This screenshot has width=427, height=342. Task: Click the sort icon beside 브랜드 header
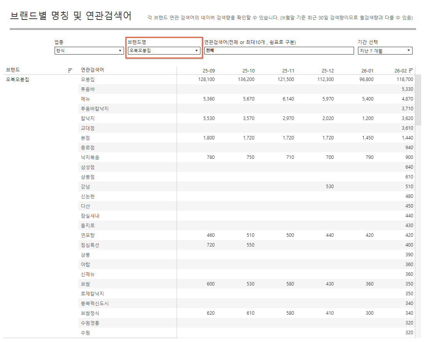(x=70, y=71)
